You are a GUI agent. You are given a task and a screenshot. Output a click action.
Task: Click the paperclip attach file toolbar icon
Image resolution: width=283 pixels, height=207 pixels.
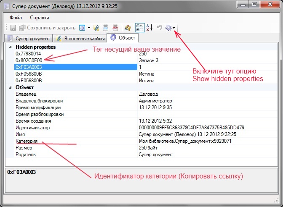tap(96, 28)
